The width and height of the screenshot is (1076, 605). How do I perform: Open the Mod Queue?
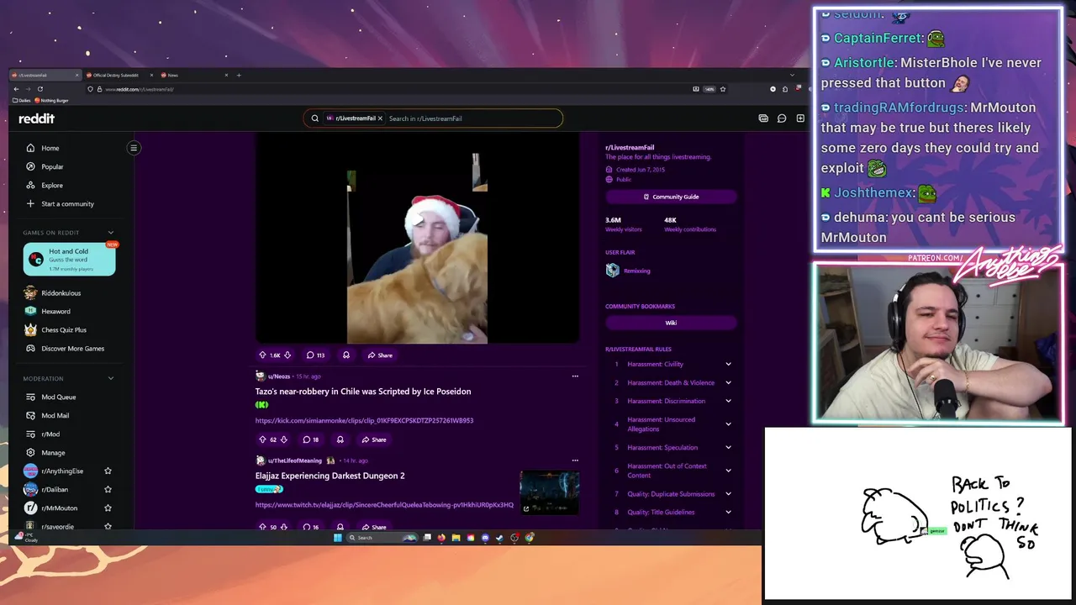click(58, 397)
